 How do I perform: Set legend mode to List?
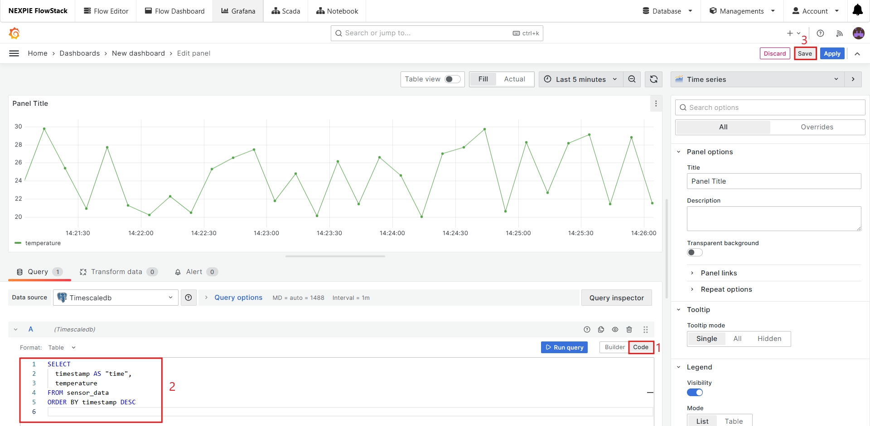(x=702, y=421)
